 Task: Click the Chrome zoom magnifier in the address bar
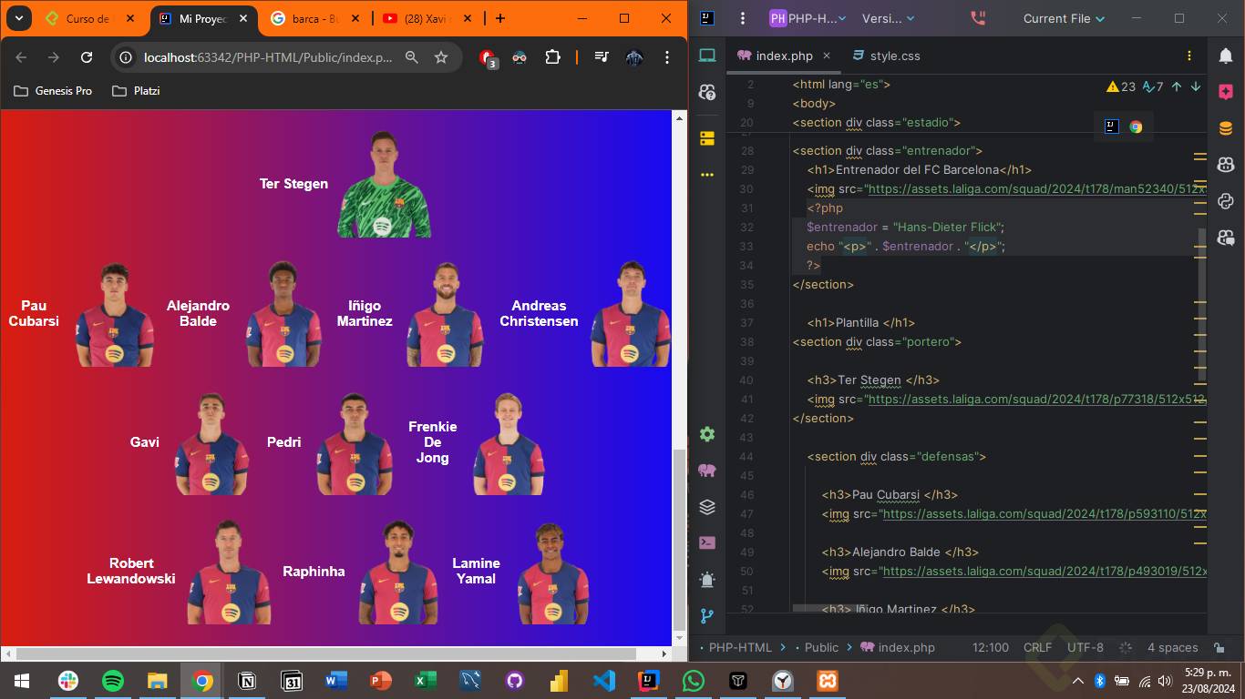point(412,57)
